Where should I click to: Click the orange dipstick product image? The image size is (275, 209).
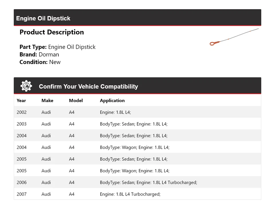coord(234,37)
